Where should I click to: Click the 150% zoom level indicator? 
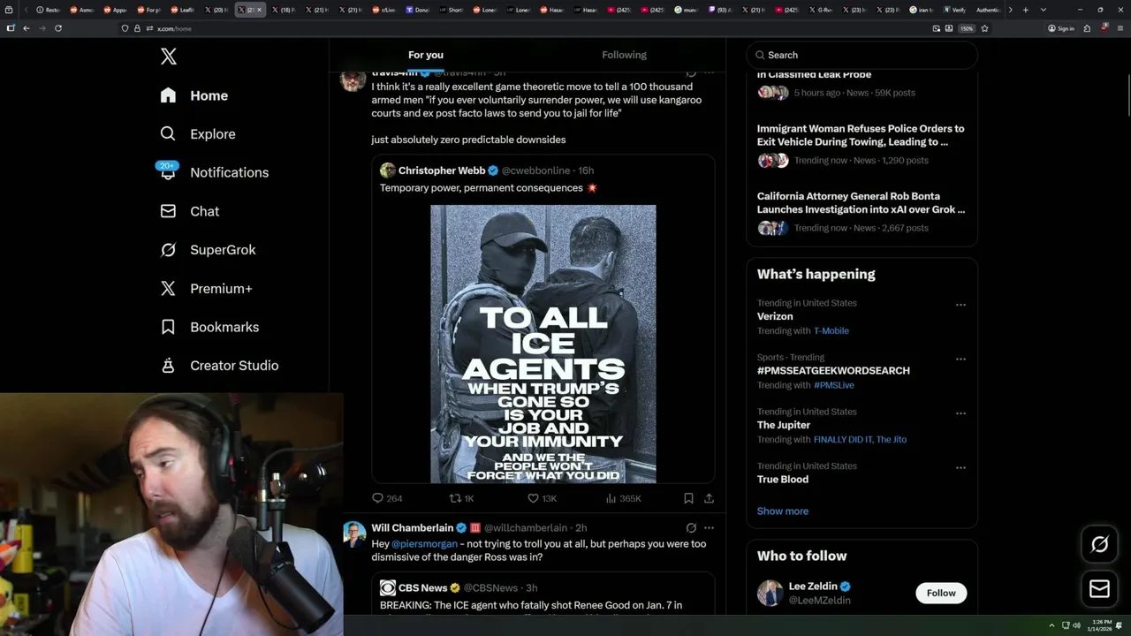(967, 28)
